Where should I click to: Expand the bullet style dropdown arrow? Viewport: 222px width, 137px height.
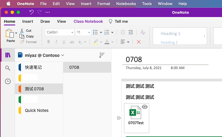coord(101,32)
